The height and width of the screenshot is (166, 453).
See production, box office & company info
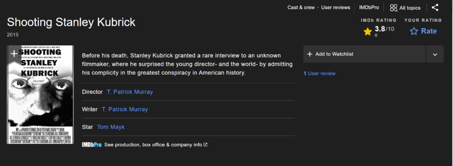(153, 145)
